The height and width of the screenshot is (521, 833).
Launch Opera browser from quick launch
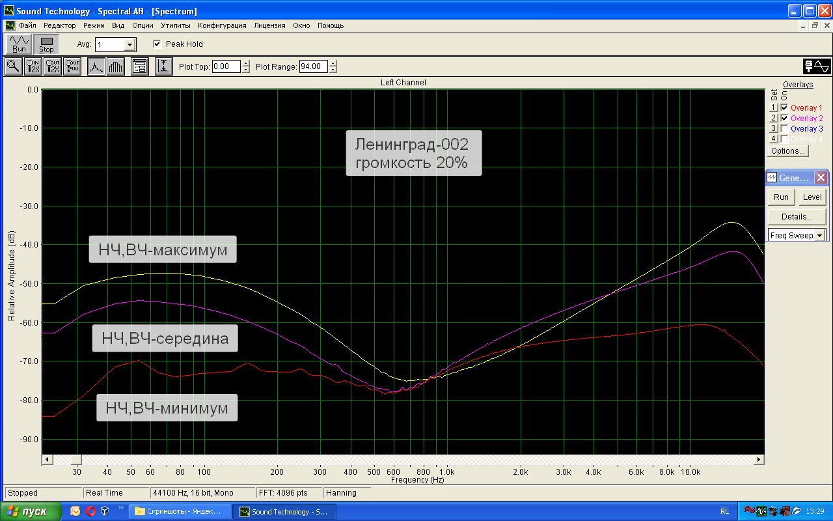coord(90,511)
